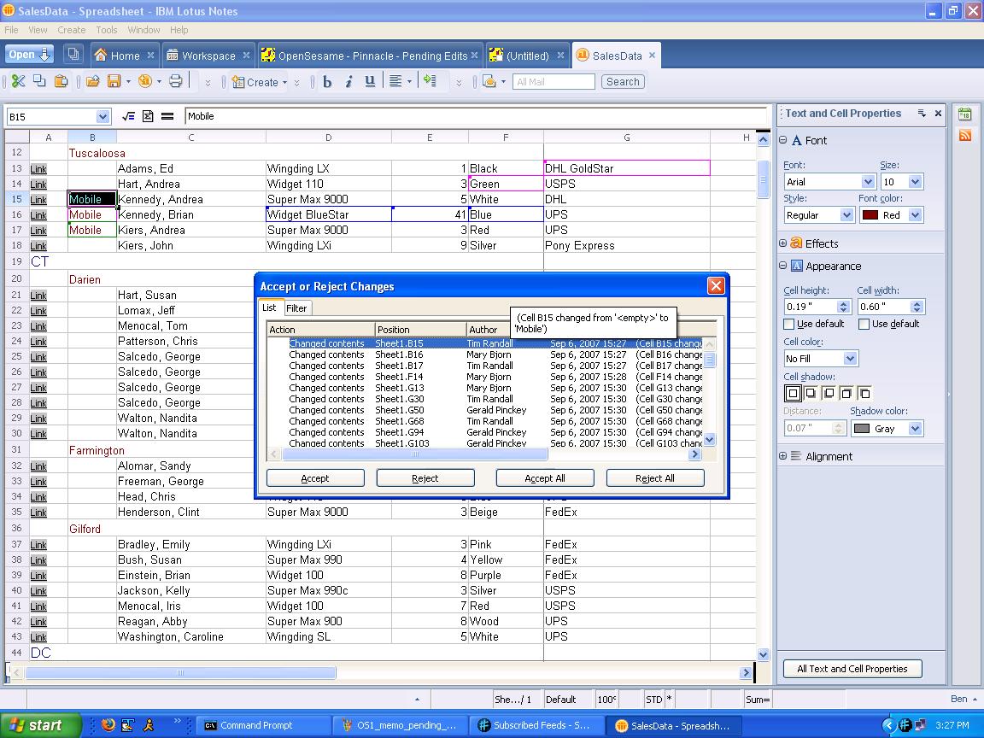Apply underline formatting from toolbar
This screenshot has height=738, width=984.
point(370,82)
